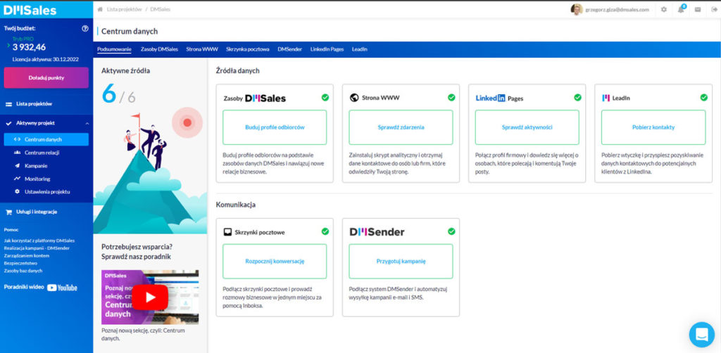721x353 pixels.
Task: Click the user avatar picture
Action: click(x=577, y=9)
